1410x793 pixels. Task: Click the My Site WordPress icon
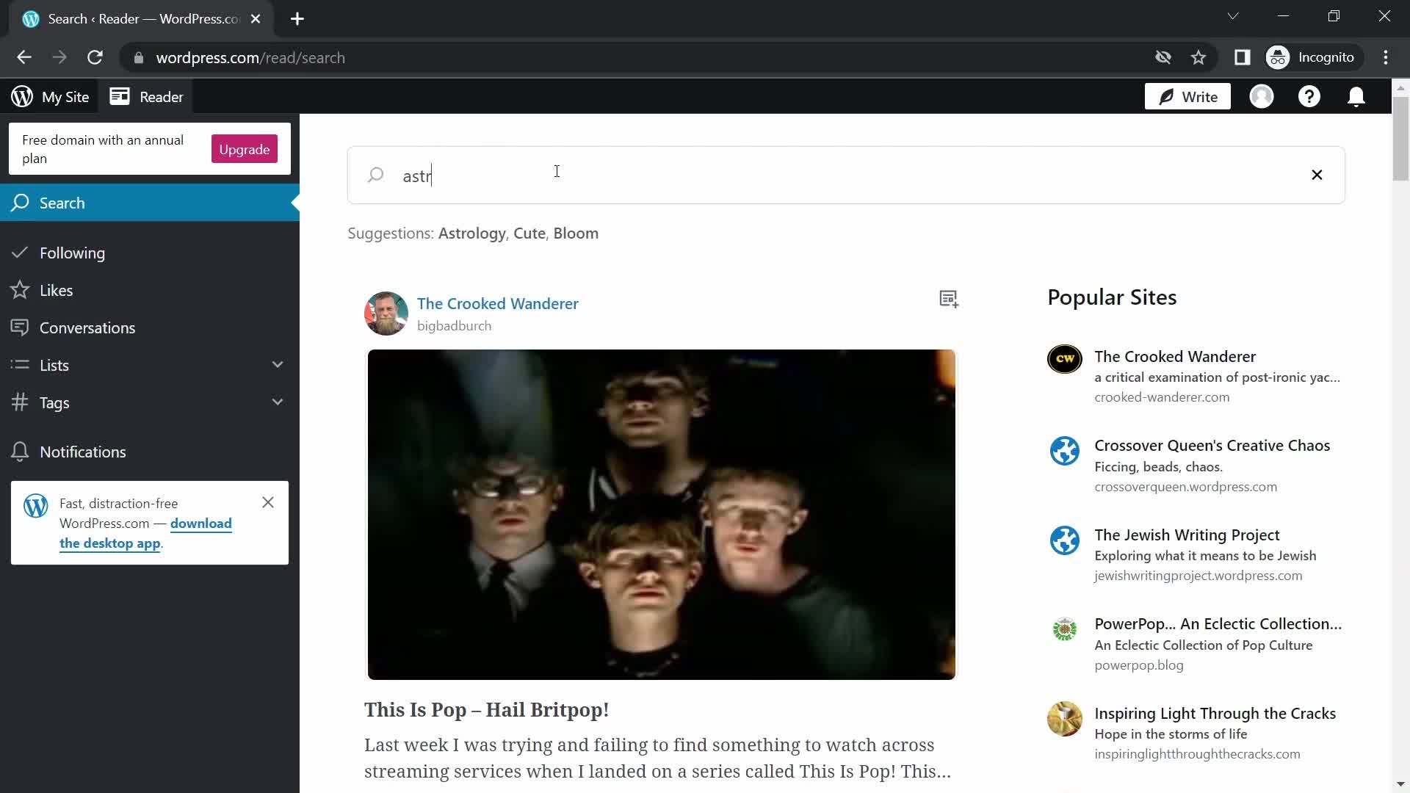pos(21,96)
